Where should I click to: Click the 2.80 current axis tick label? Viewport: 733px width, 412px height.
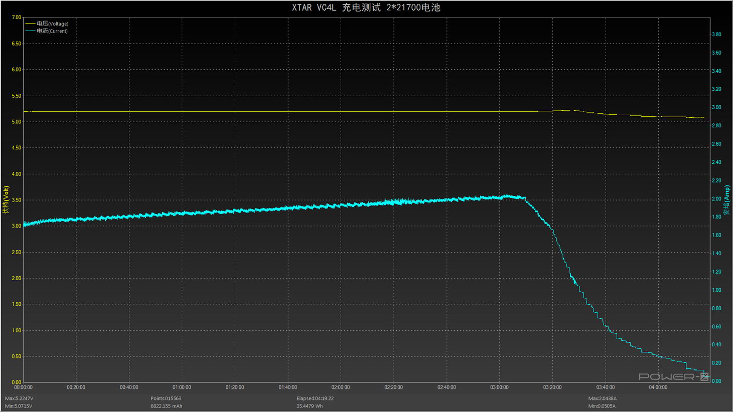point(716,126)
